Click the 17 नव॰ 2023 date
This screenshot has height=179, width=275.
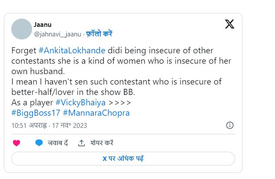pos(69,126)
